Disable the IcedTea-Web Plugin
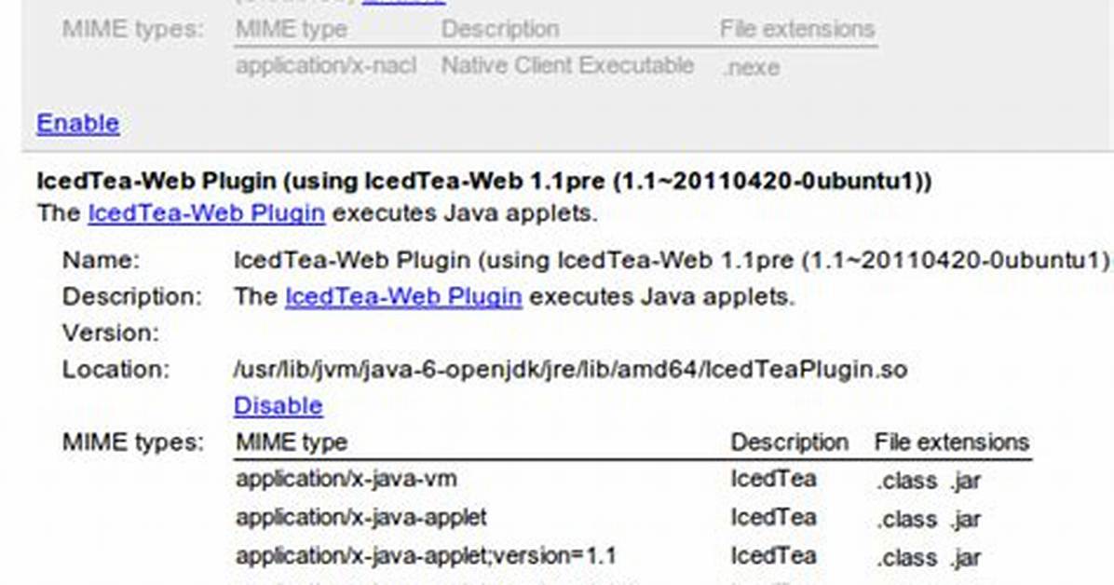1114x585 pixels. click(278, 405)
